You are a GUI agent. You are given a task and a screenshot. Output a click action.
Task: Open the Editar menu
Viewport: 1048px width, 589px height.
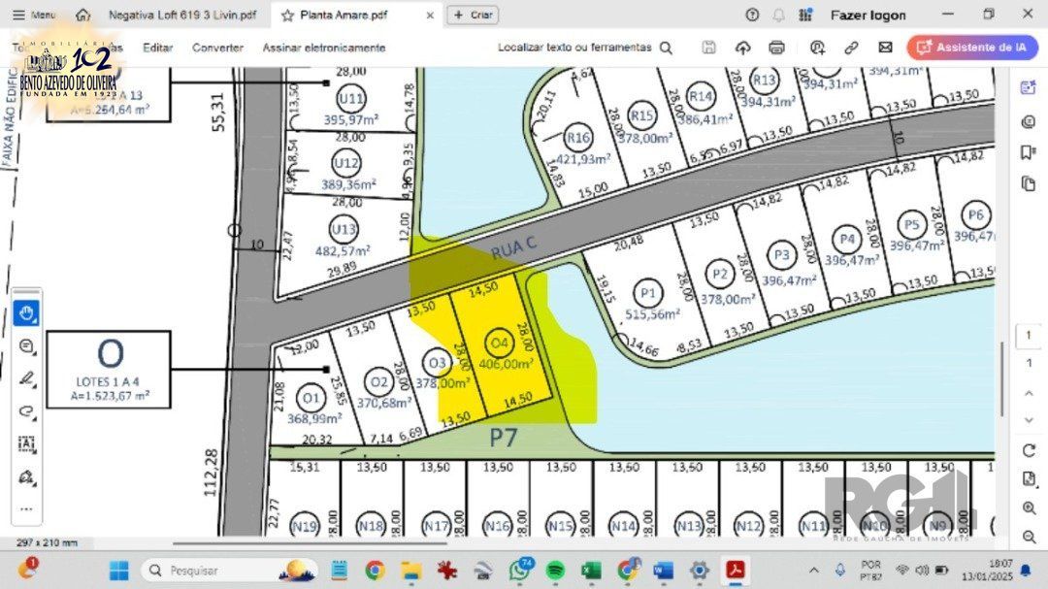(157, 48)
